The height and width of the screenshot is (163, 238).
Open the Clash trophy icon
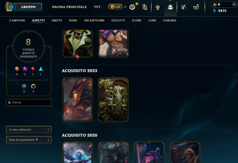158,7
